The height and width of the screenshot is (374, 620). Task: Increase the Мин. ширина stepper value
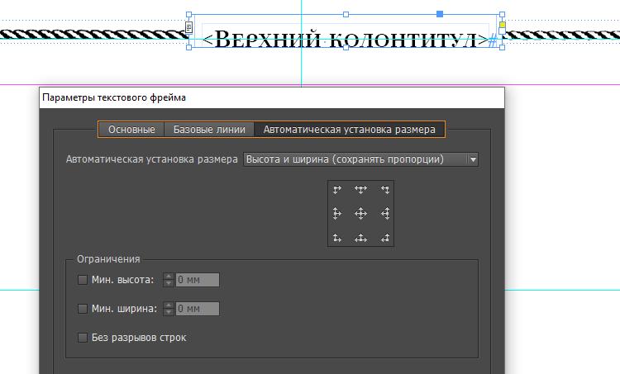[x=169, y=305]
